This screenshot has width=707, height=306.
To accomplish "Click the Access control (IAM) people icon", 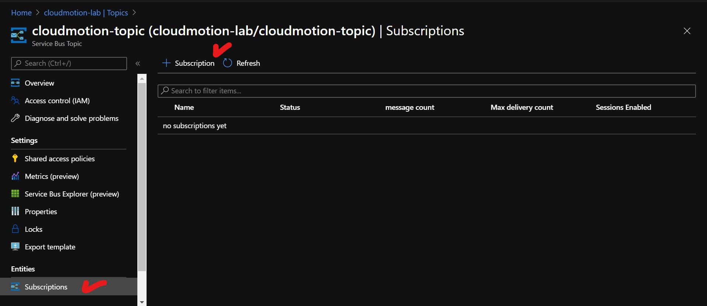I will [15, 100].
